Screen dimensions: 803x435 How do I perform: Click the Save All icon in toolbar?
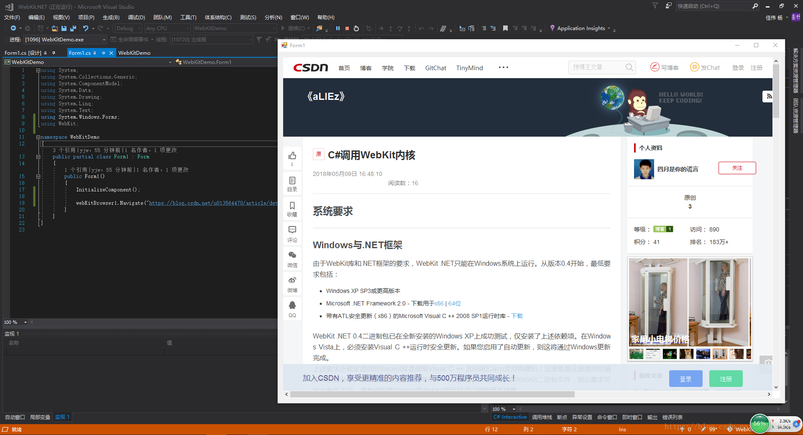73,28
